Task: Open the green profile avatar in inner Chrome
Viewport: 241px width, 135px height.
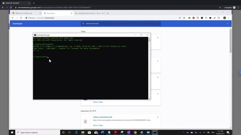Action: point(224,18)
